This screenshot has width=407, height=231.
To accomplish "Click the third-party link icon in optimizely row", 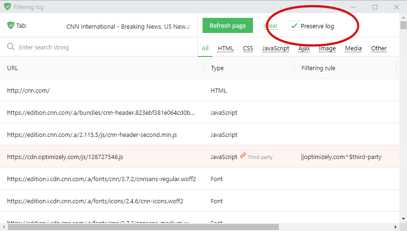I will [243, 156].
